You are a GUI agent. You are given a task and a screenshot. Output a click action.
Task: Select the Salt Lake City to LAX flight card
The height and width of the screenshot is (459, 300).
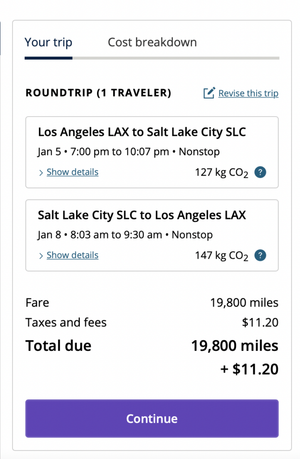(152, 234)
